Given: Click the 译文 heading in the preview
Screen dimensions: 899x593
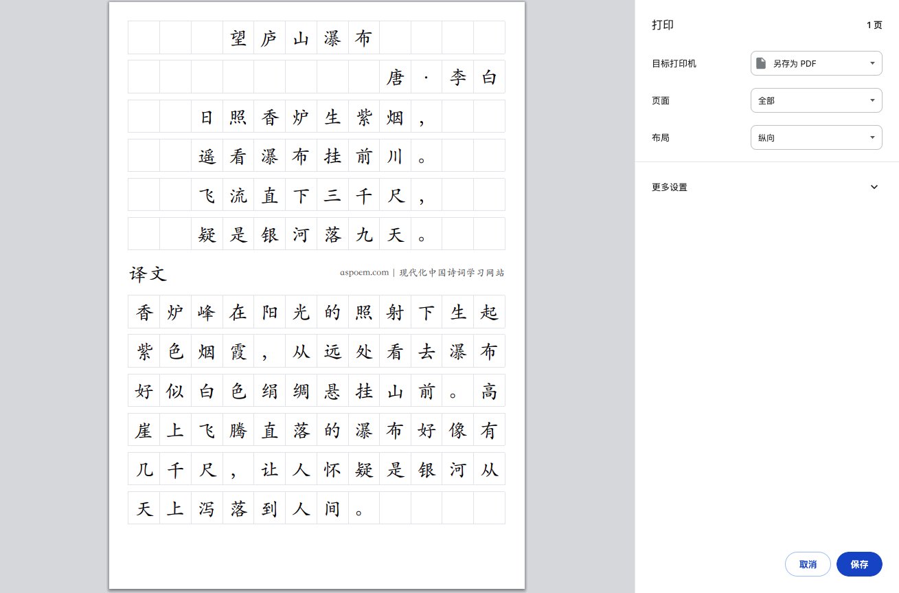Looking at the screenshot, I should (148, 274).
